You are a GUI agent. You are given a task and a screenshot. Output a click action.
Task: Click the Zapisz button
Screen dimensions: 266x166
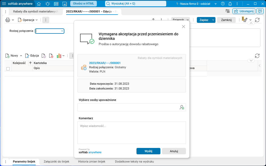[204, 20]
